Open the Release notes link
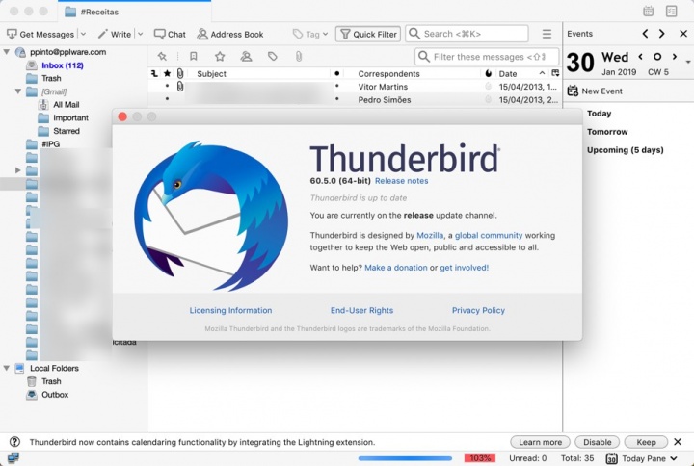694x466 pixels. click(401, 181)
